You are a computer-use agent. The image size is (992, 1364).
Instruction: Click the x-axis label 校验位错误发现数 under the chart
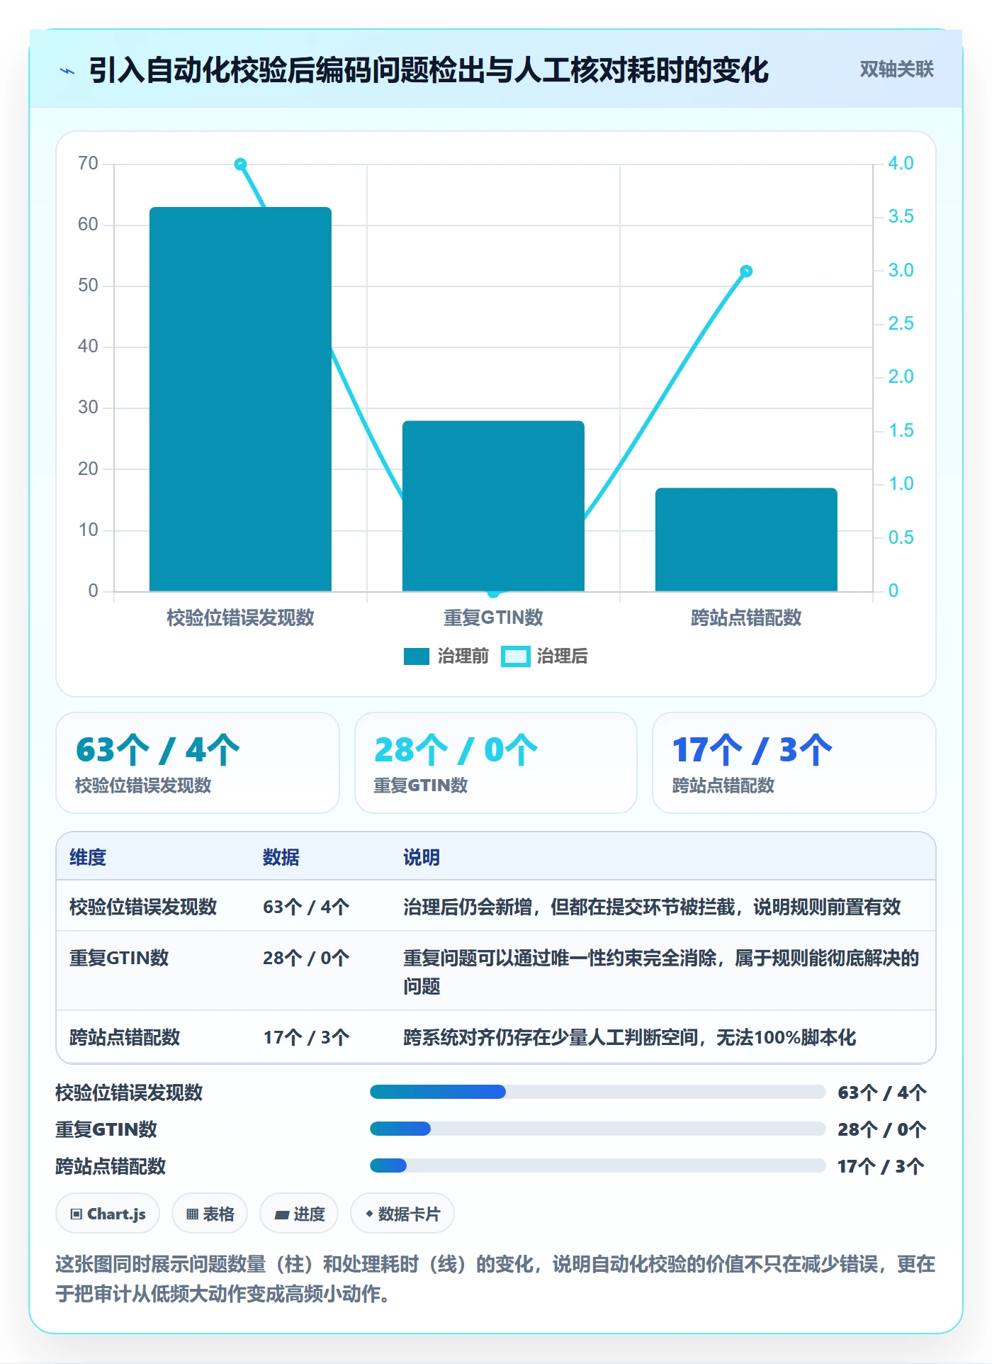(x=240, y=617)
